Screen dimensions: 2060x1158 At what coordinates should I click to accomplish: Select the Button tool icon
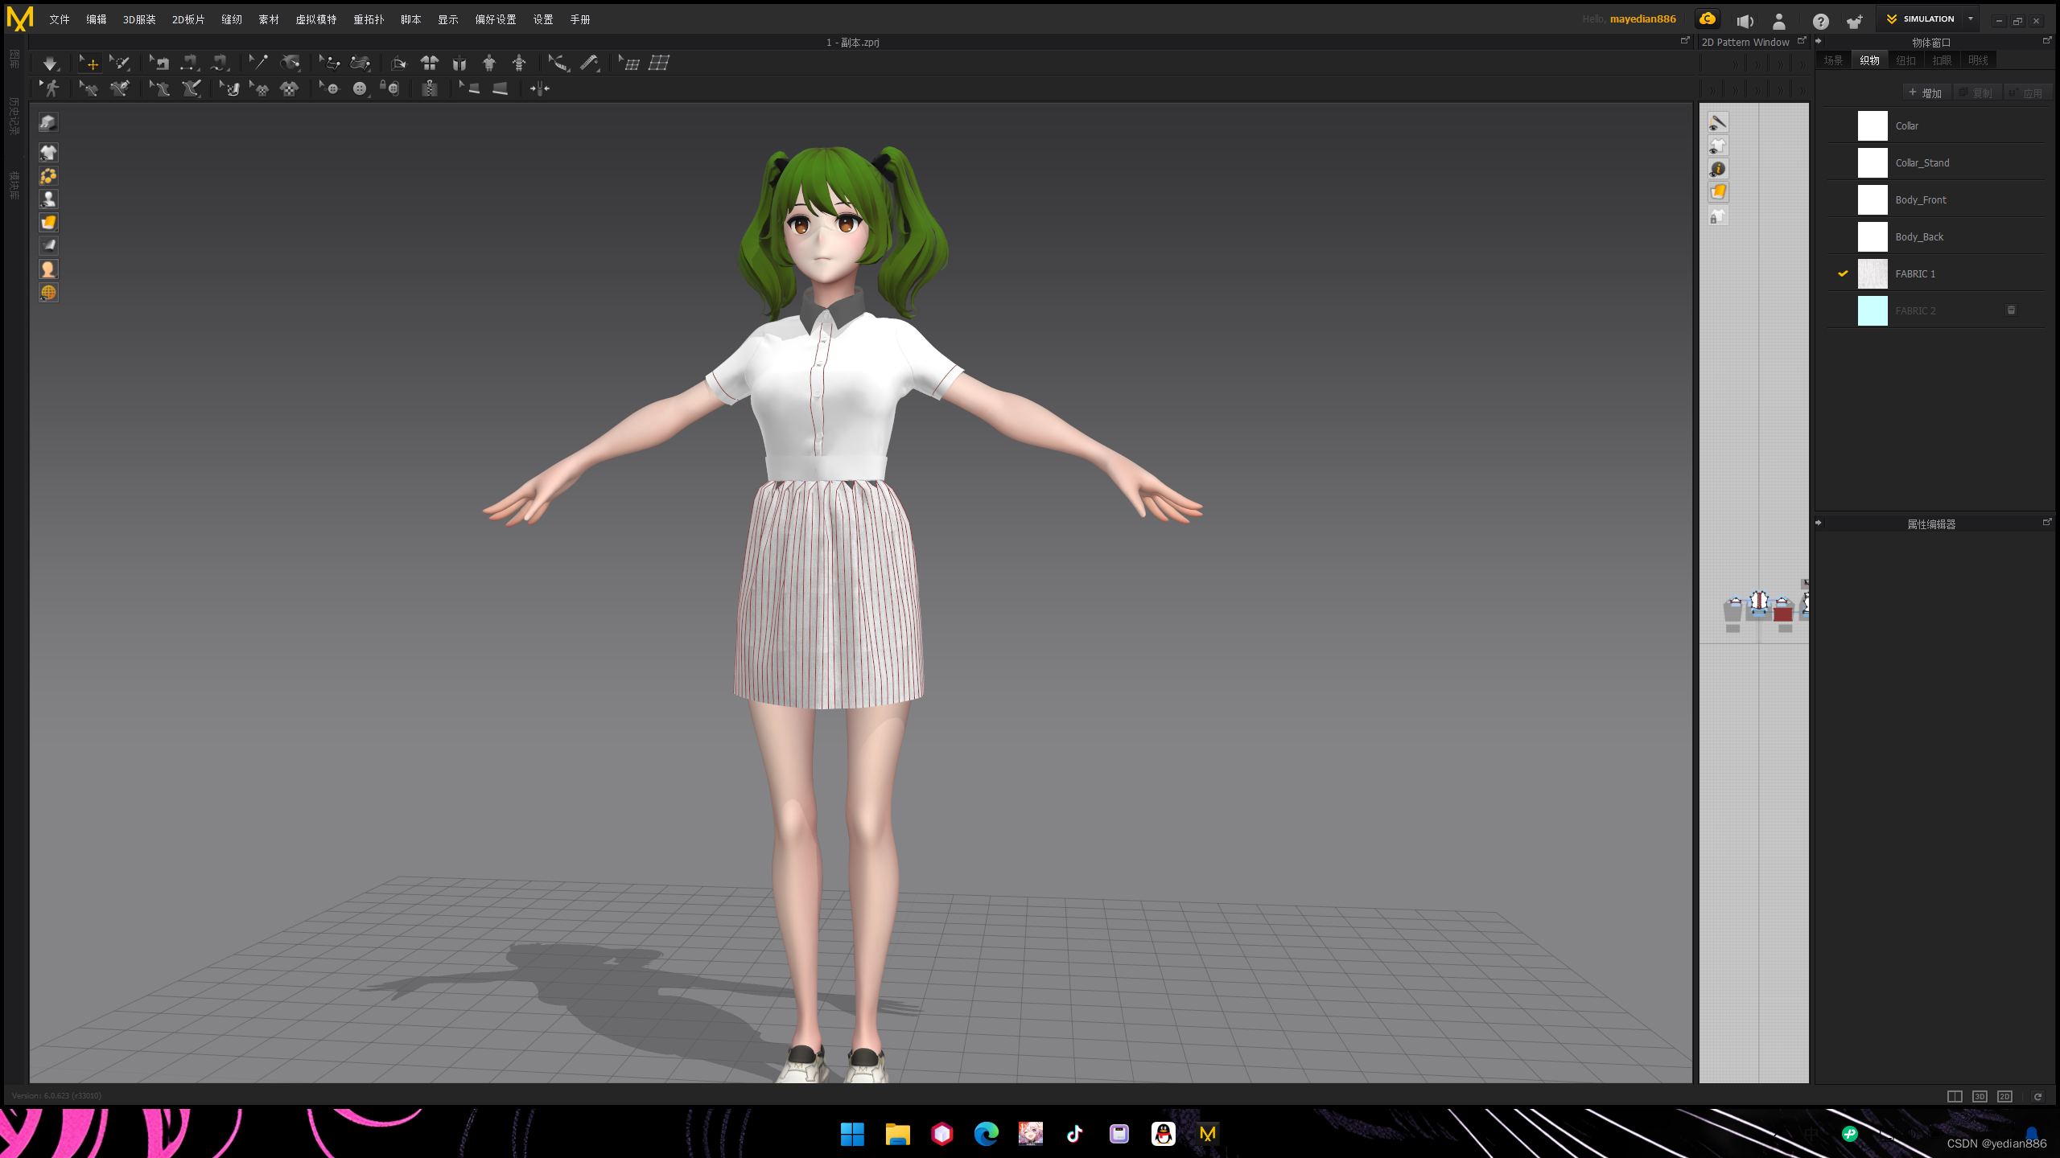pyautogui.click(x=360, y=89)
